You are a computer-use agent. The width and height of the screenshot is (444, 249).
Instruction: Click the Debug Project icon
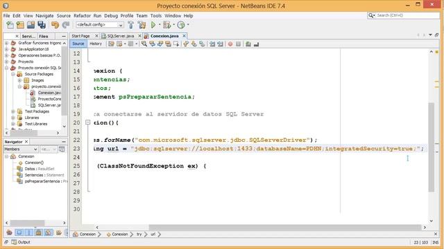166,25
